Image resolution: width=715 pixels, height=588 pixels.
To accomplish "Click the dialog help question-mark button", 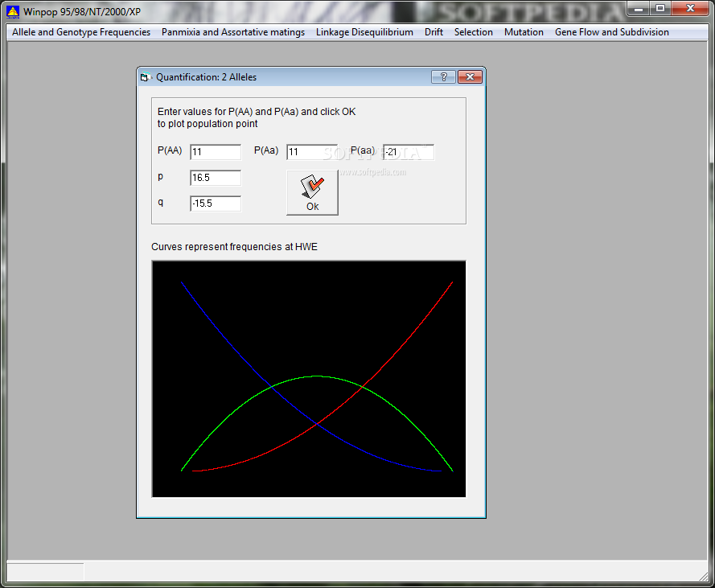I will 443,77.
